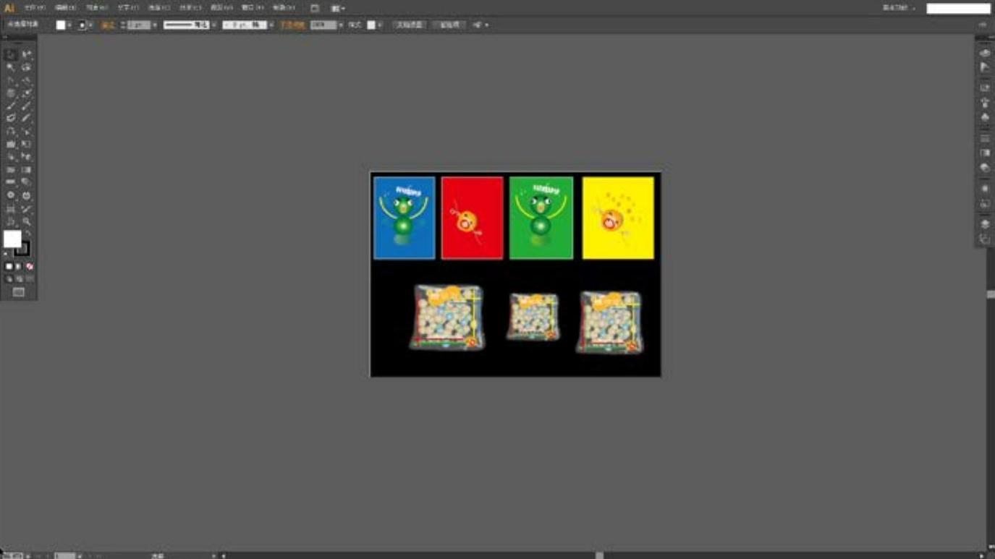
Task: Select the Hand tool
Action: pyautogui.click(x=11, y=221)
